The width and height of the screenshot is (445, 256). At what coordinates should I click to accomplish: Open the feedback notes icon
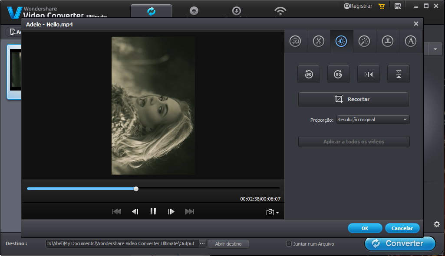[x=398, y=6]
